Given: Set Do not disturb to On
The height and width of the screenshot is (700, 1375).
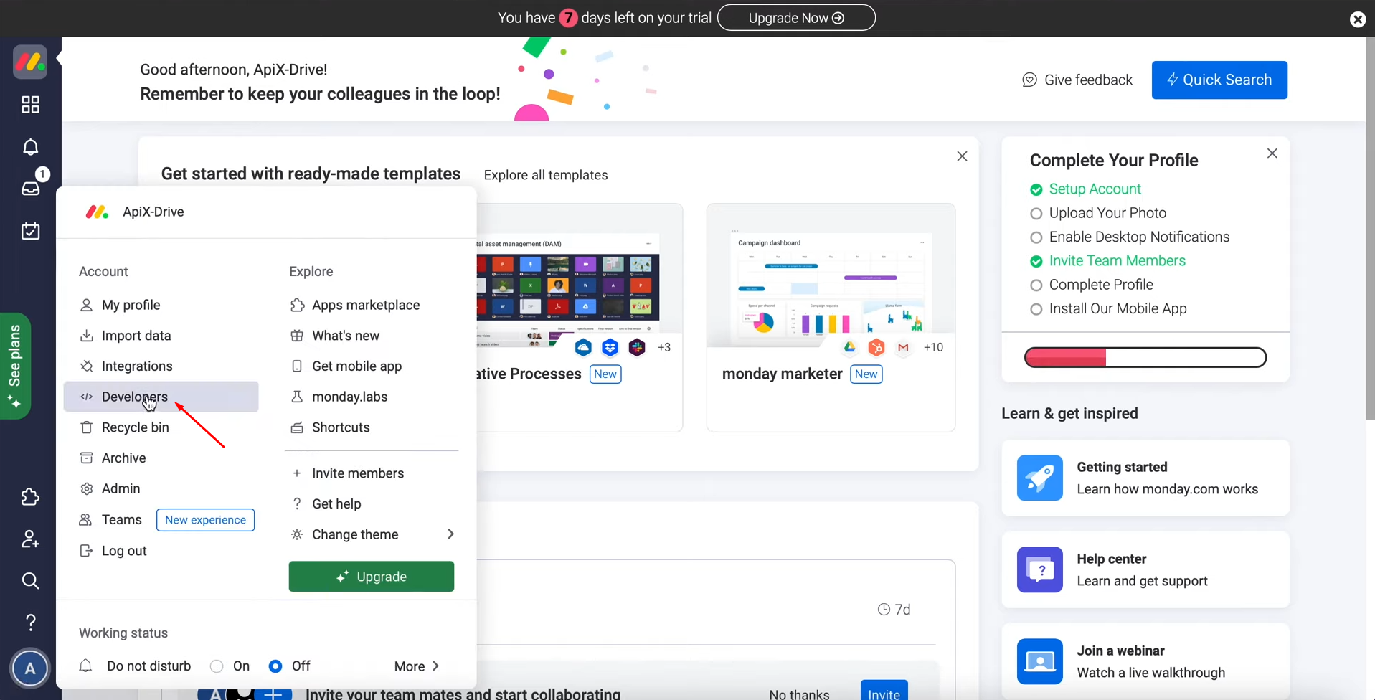Looking at the screenshot, I should coord(217,666).
